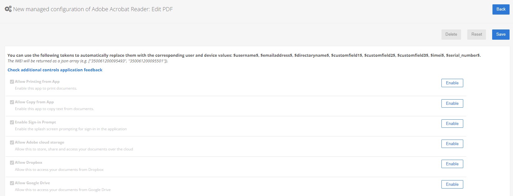Uncheck the Enable Sign-in Prompt checkbox
This screenshot has height=196, width=513.
(x=12, y=122)
